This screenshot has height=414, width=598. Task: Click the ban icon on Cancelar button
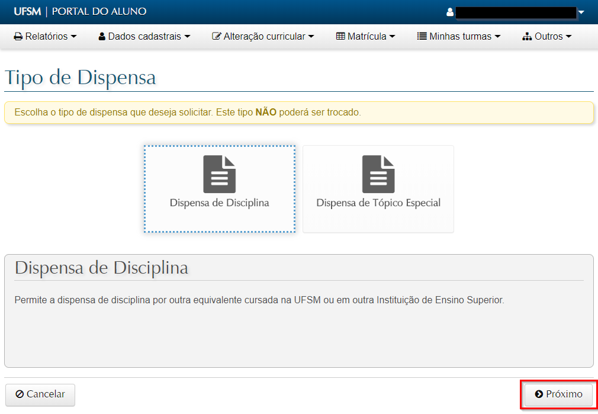click(x=20, y=394)
